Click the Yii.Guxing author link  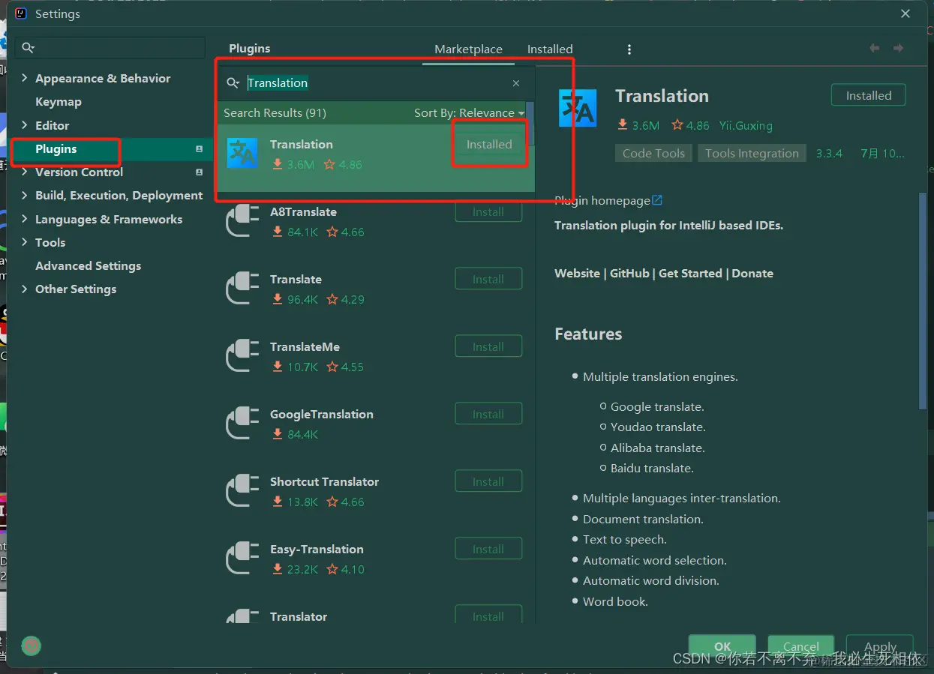(746, 126)
